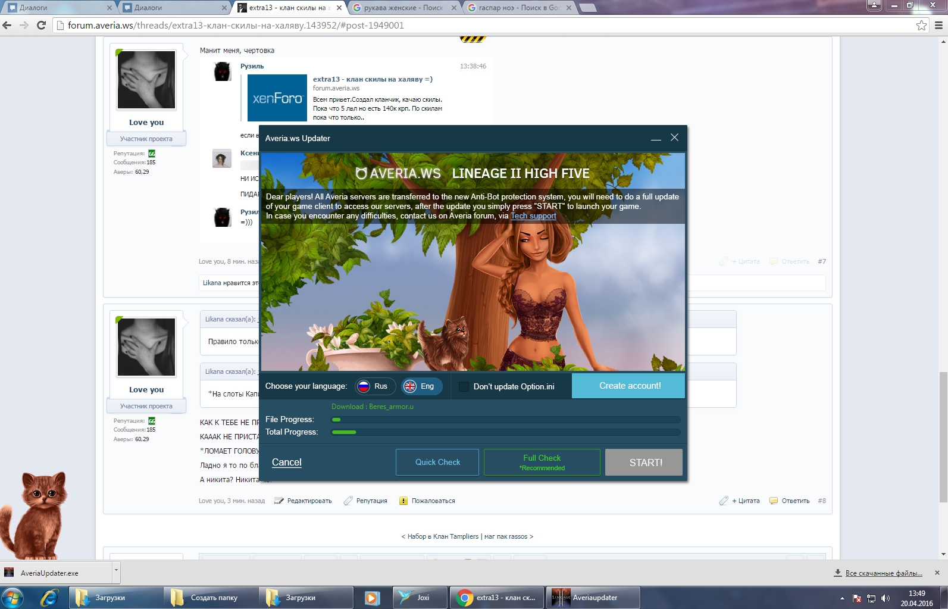948x609 pixels.
Task: Select Rus language option
Action: [x=375, y=386]
